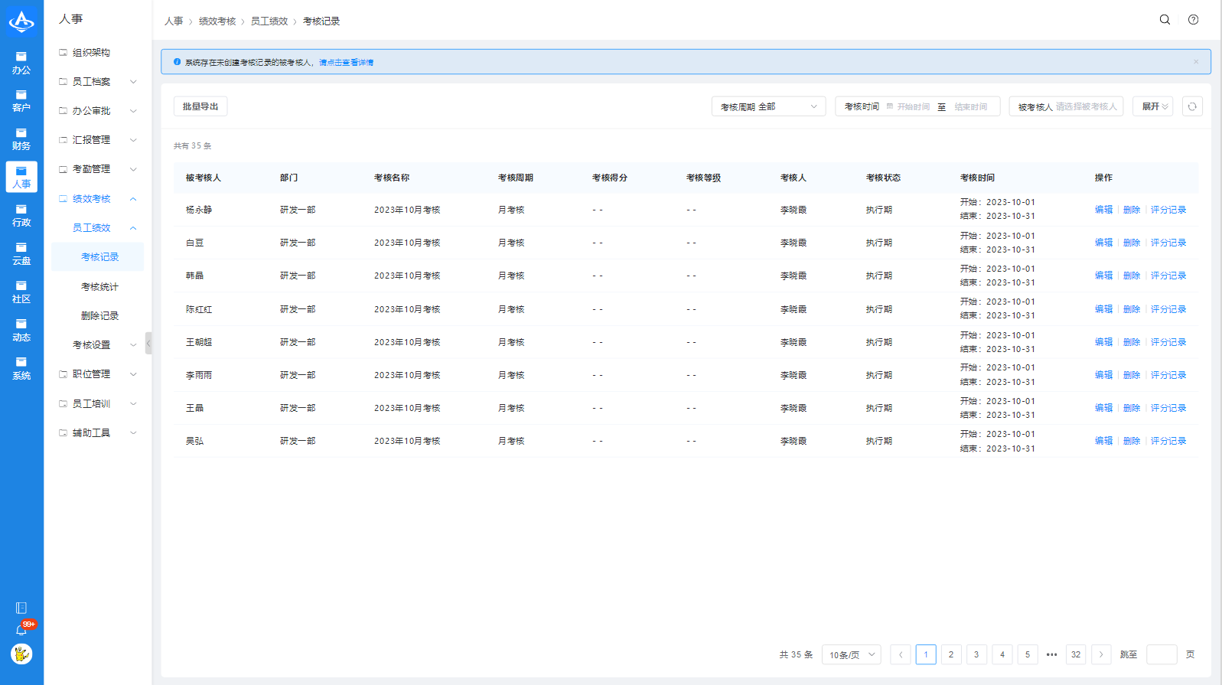Delete 白豆 assessment record

point(1132,243)
